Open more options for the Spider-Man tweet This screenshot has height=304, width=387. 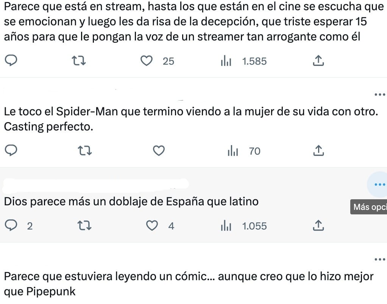(379, 94)
